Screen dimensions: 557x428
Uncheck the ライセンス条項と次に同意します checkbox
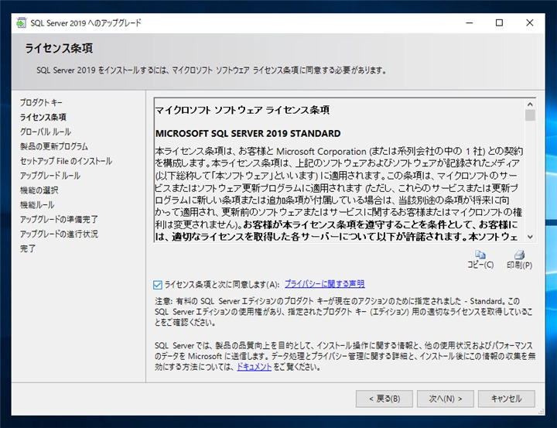[x=158, y=285]
